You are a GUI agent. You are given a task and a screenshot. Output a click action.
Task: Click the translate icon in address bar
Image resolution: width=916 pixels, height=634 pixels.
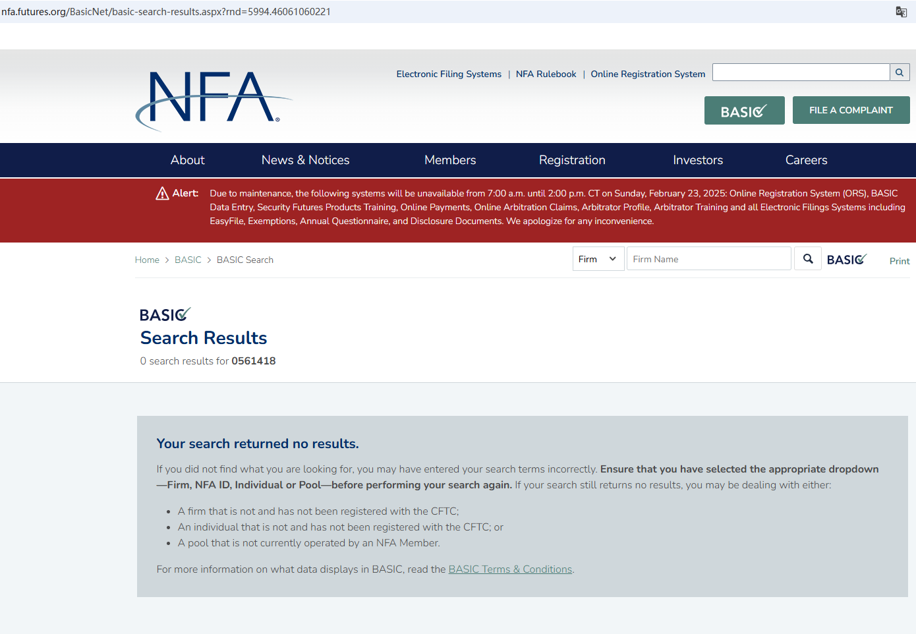[x=902, y=12]
